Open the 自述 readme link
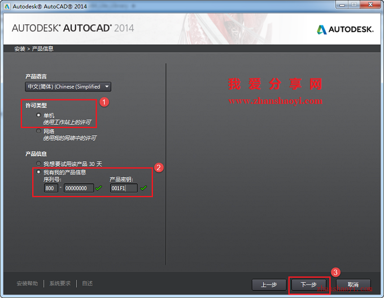Image resolution: width=384 pixels, height=298 pixels. (87, 283)
